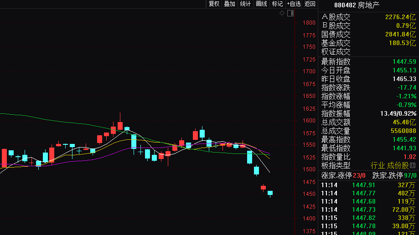The height and width of the screenshot is (235, 419).
Task: Click the 1800 label on price axis
Action: tap(309, 23)
